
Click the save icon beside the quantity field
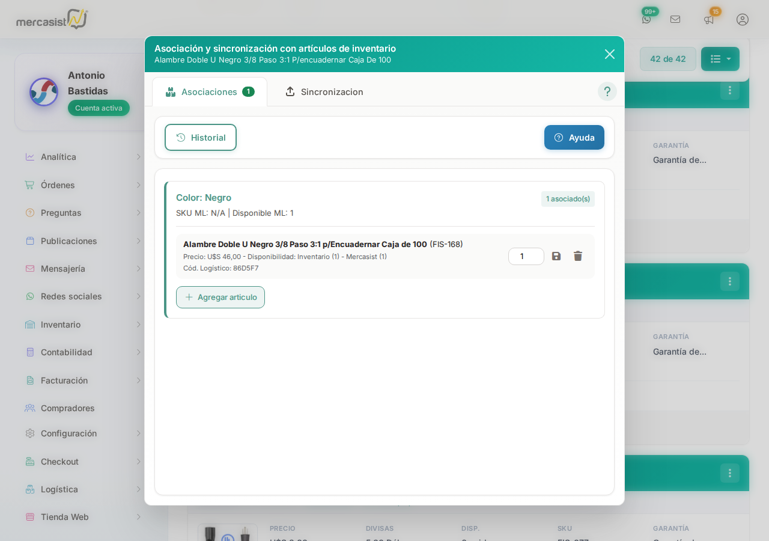(556, 256)
